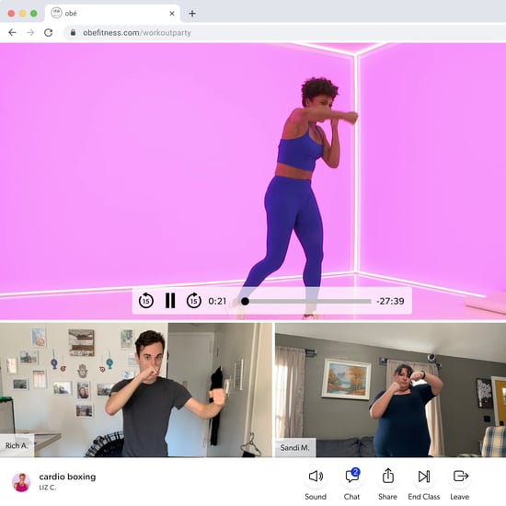Open the Chat panel with 2 unread
Viewport: 506px width, 506px height.
coord(351,476)
